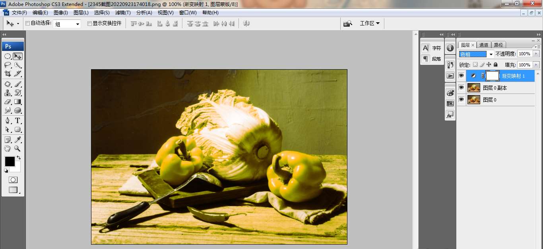Open the Info panel icon
Screen dimensions: 543x249
pos(450,48)
